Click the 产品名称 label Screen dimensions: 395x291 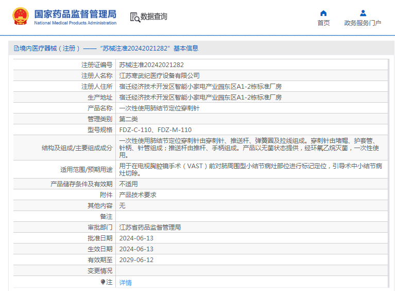point(100,108)
